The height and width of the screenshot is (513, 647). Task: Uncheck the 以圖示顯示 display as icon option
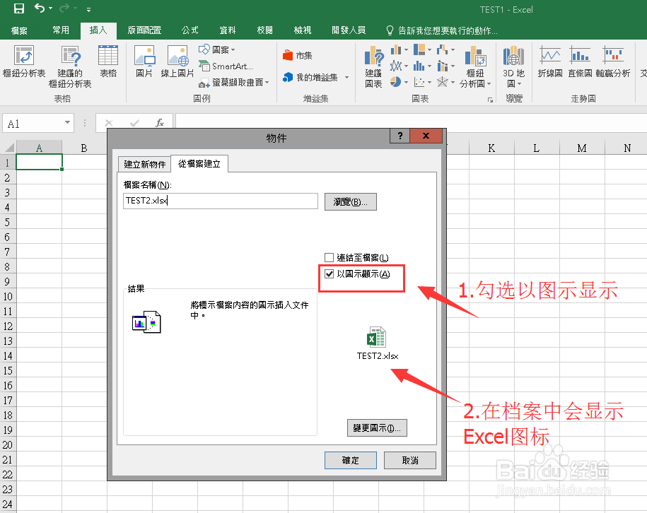tap(330, 273)
